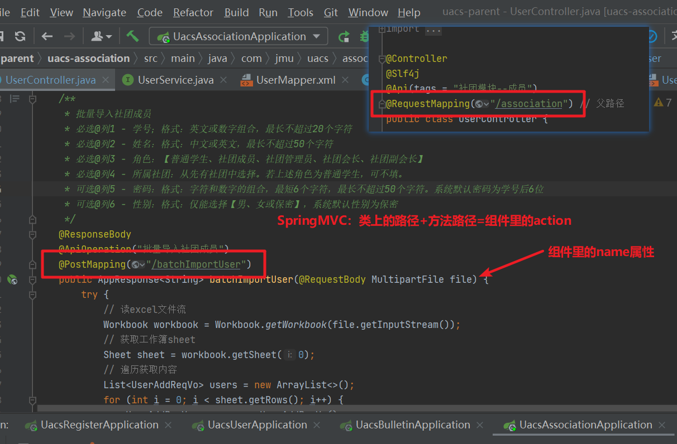Open the View menu
677x444 pixels.
click(61, 12)
